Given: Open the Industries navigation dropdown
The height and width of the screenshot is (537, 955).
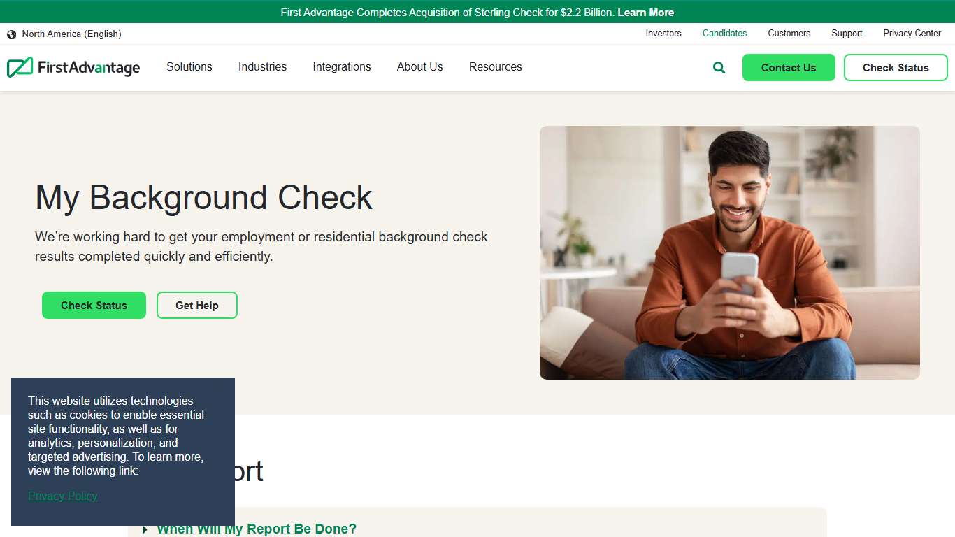Looking at the screenshot, I should coord(262,67).
